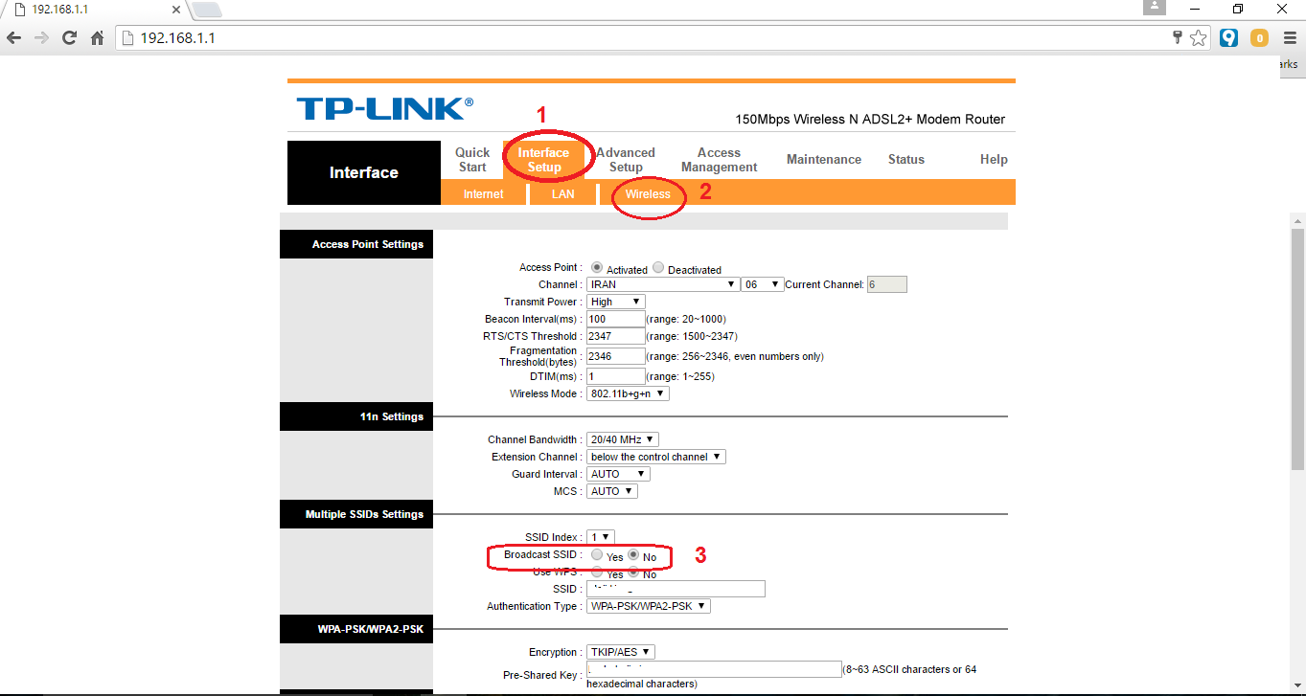
Task: Open the Access Management tab
Action: pyautogui.click(x=720, y=160)
